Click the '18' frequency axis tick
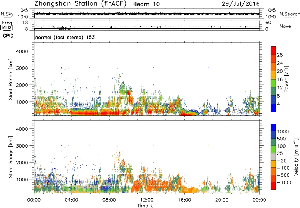The image size is (300, 208). click(x=25, y=23)
